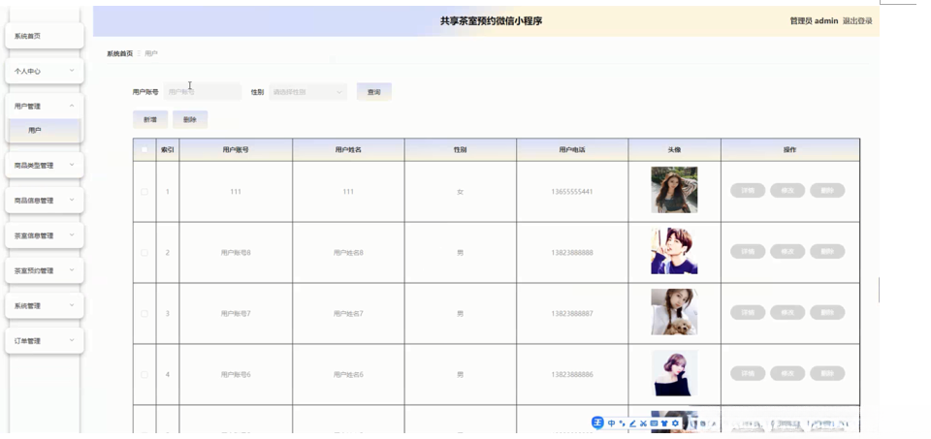This screenshot has width=931, height=439.
Task: Collapse the 用户管理 sidebar menu
Action: coord(45,107)
